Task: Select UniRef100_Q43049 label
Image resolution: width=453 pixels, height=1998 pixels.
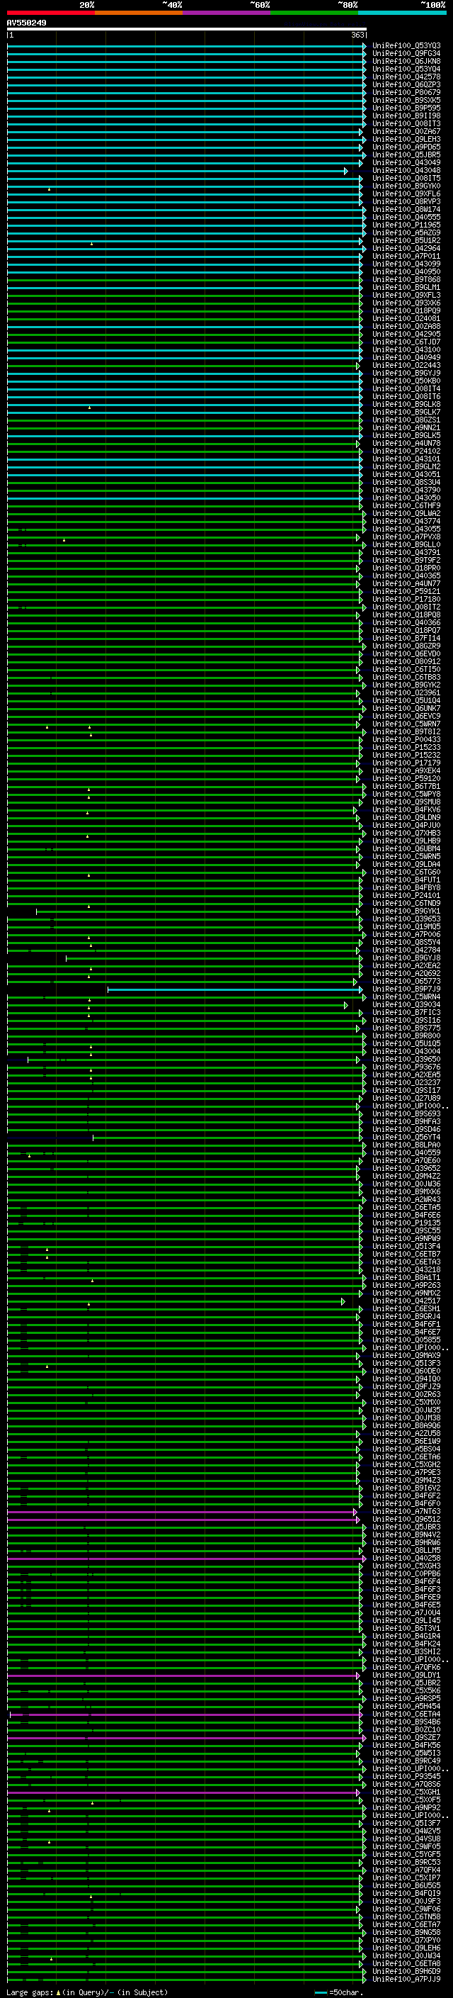Action: click(x=406, y=163)
